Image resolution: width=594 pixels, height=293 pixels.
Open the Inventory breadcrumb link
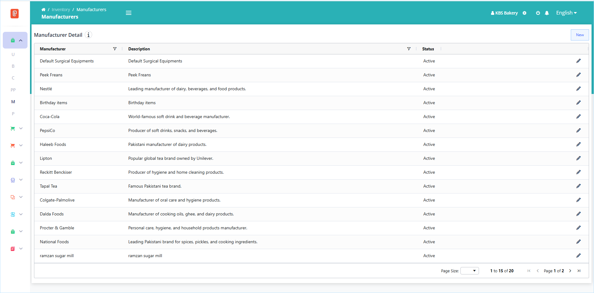[x=61, y=10]
